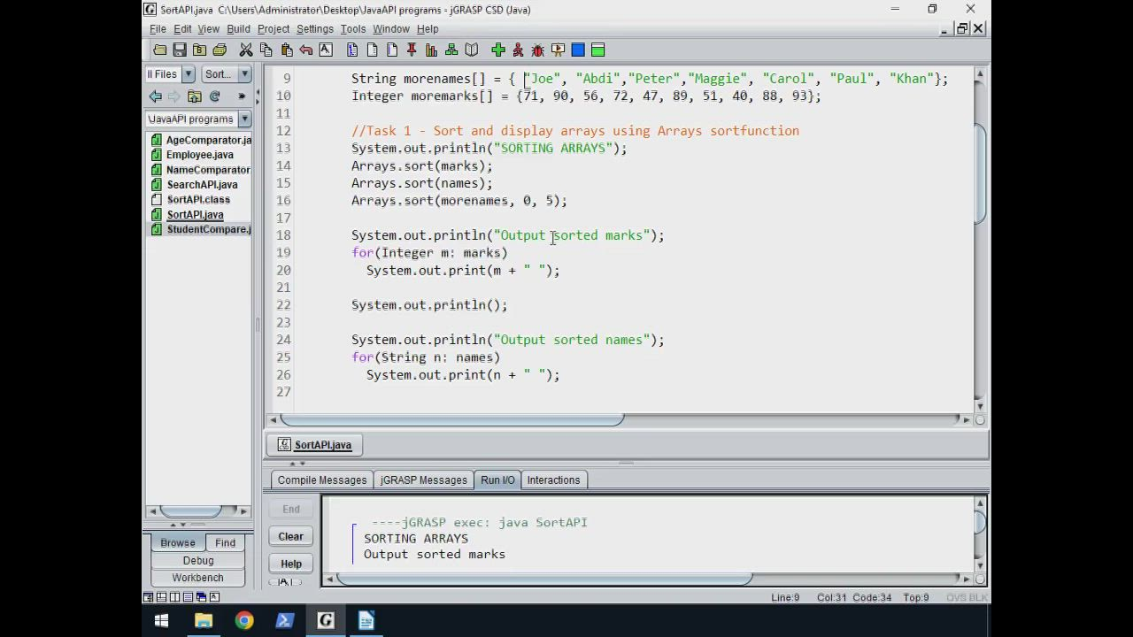Viewport: 1133px width, 637px height.
Task: Start debugging with the ladybug icon
Action: point(537,50)
